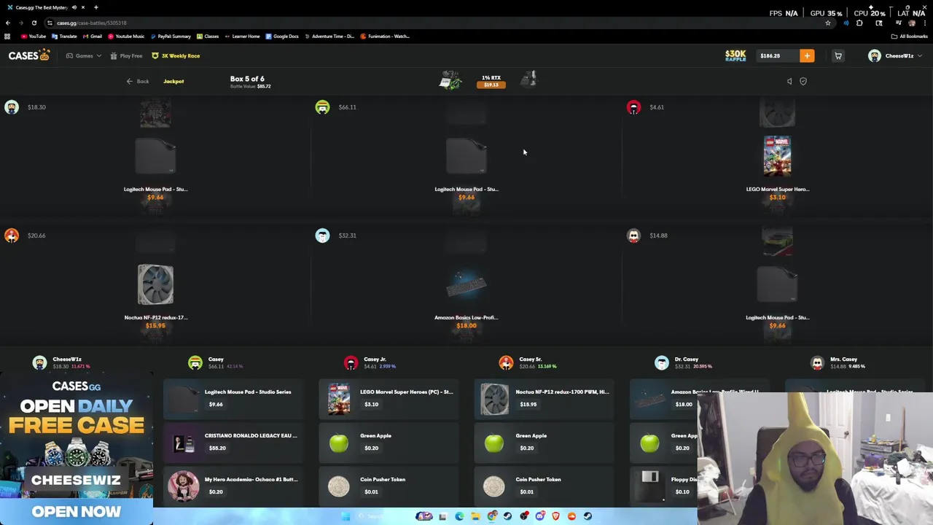Image resolution: width=933 pixels, height=525 pixels.
Task: Open the Chrome three-dot menu
Action: (924, 23)
